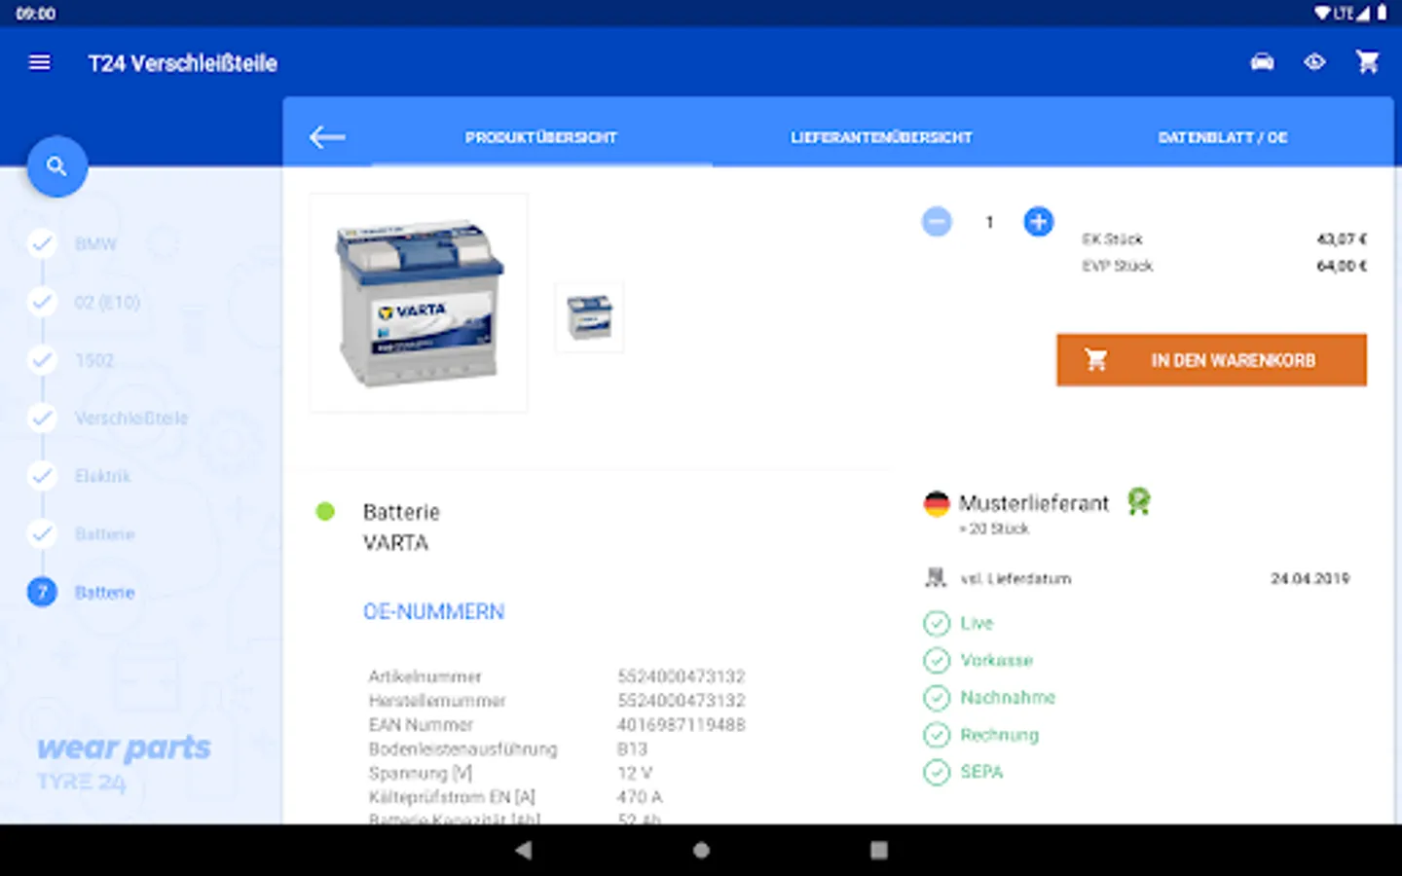The image size is (1402, 876).
Task: Select the quantity value field
Action: [x=989, y=222]
